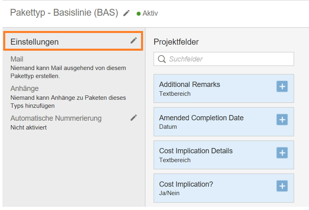Click the Mail settings heading
309x210 pixels.
(x=17, y=59)
